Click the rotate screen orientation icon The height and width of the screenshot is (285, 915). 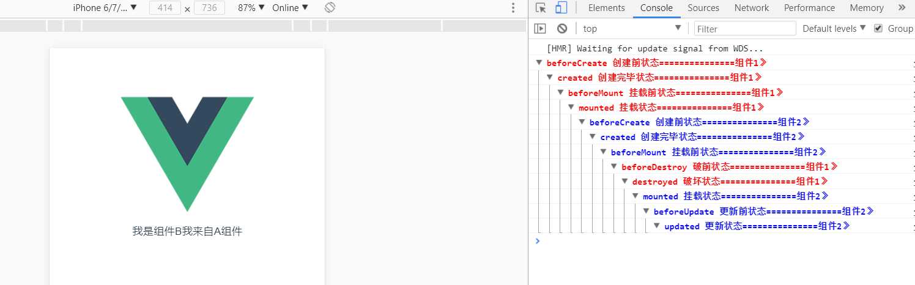point(330,8)
